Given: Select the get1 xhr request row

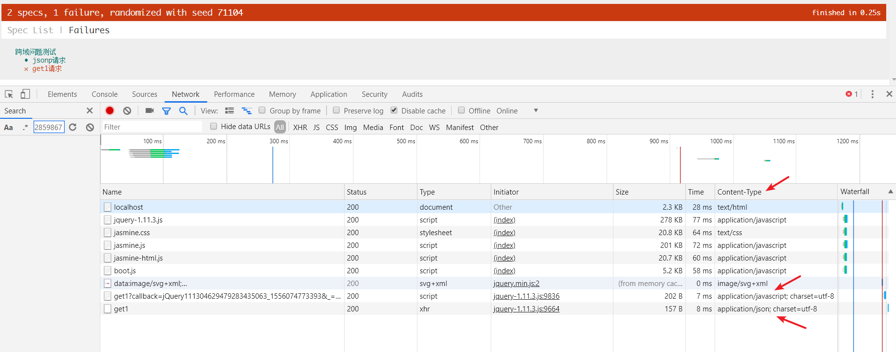Looking at the screenshot, I should pyautogui.click(x=121, y=309).
